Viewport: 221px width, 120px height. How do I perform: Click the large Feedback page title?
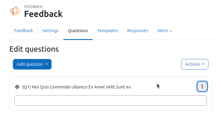[x=43, y=14]
